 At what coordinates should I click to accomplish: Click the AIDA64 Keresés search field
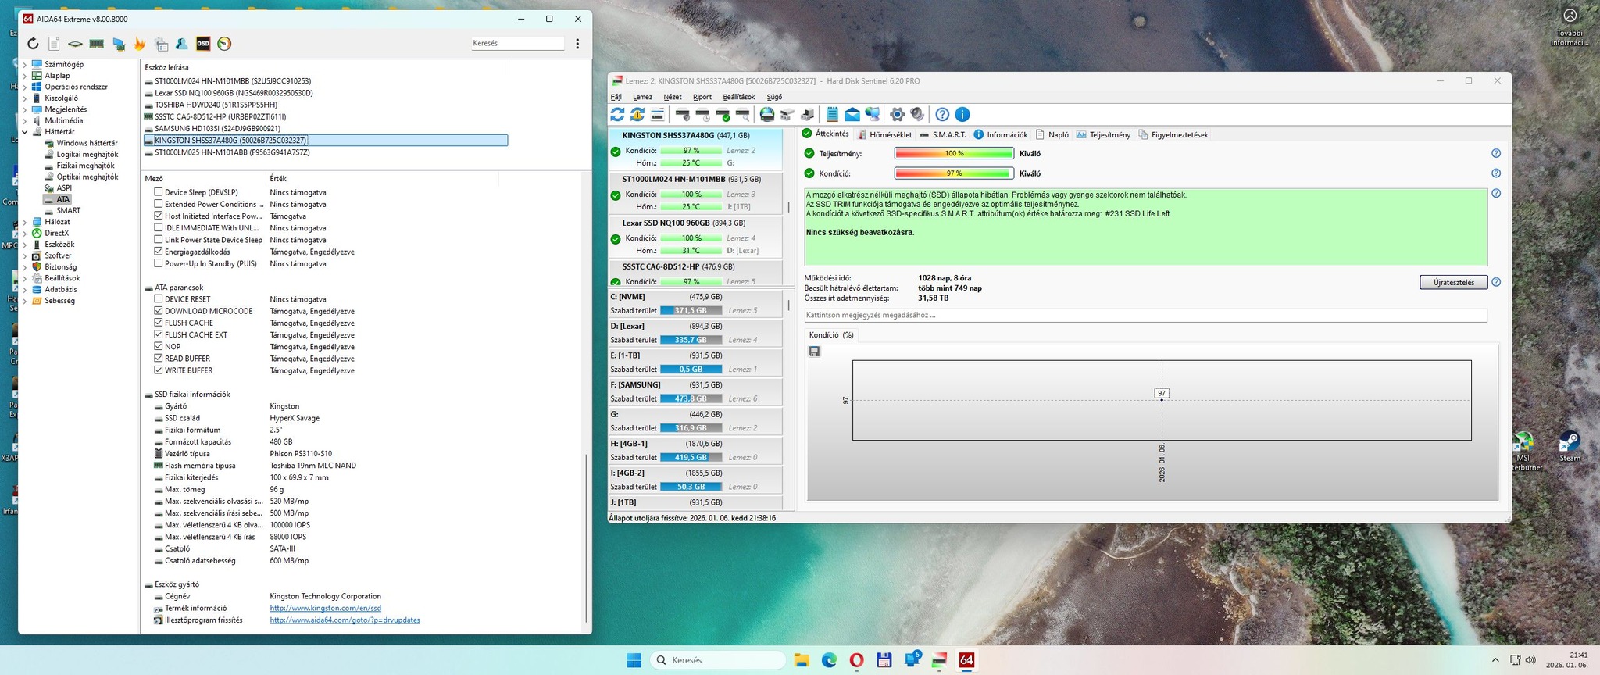(517, 43)
